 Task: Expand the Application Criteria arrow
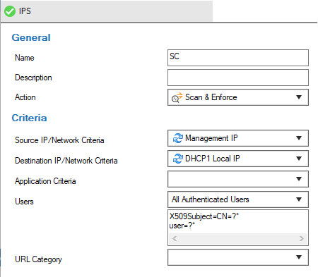[x=299, y=179]
